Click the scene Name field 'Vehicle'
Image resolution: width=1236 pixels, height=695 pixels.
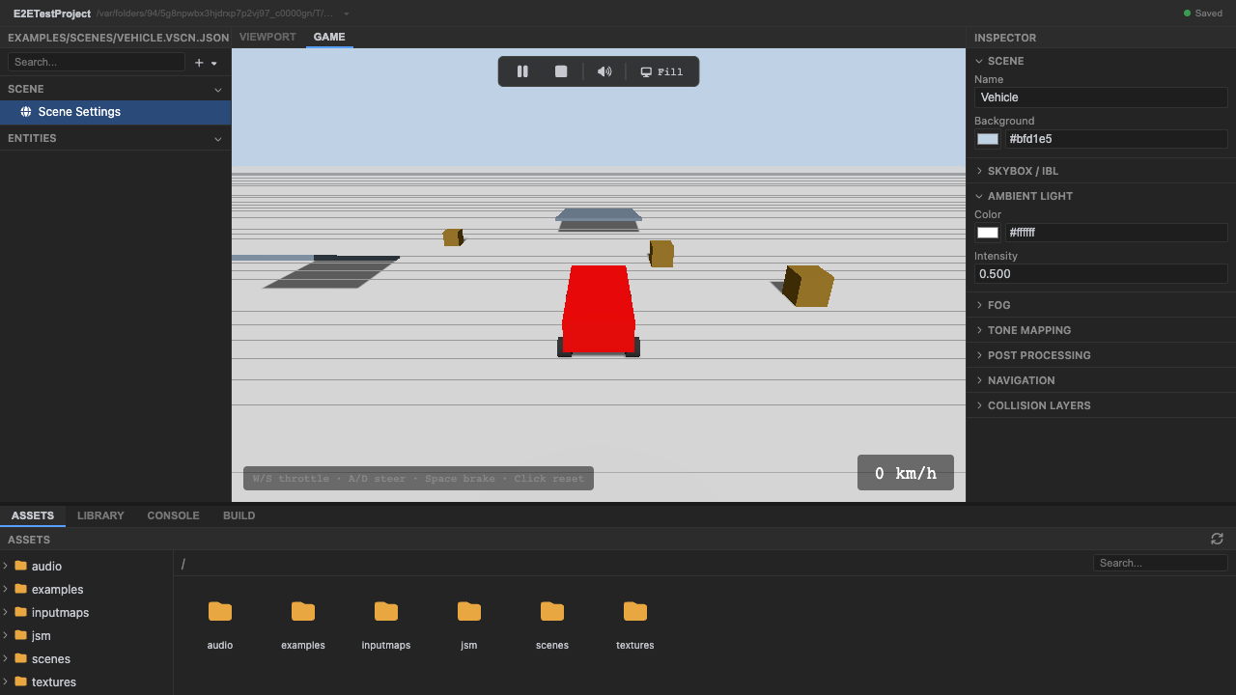coord(1101,97)
